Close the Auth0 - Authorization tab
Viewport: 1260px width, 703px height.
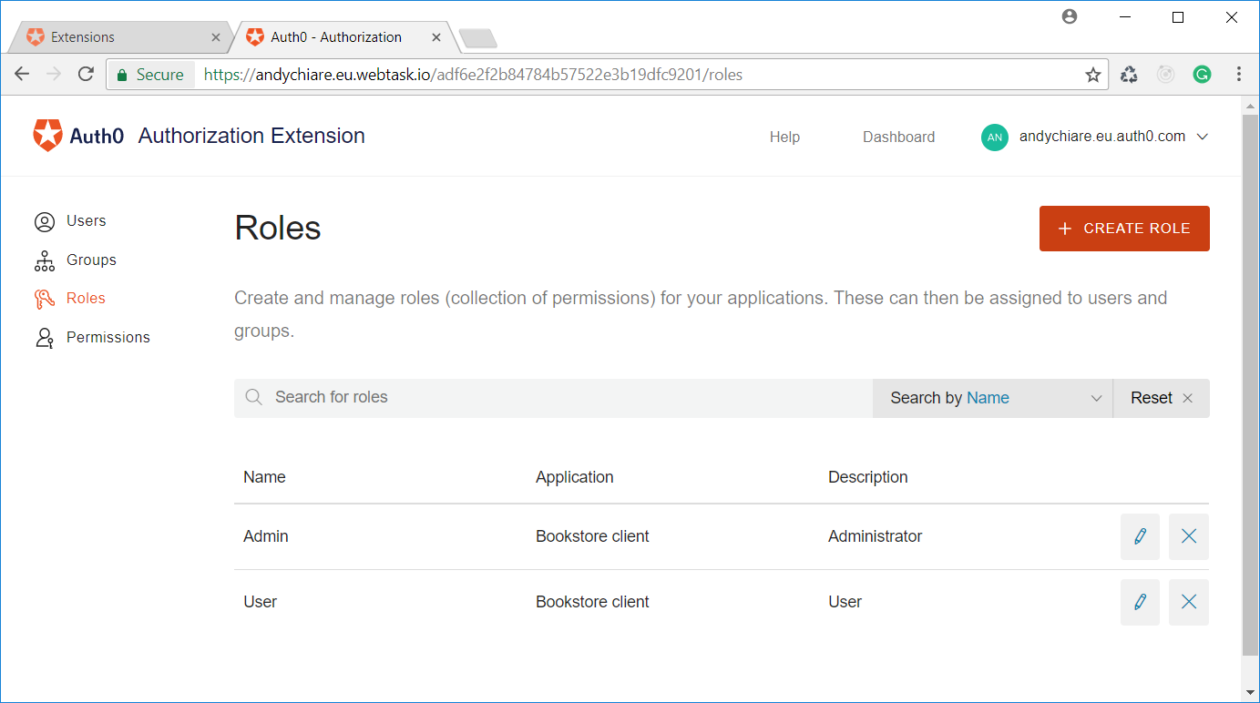(436, 37)
